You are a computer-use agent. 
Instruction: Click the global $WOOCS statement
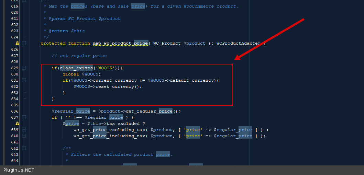pos(81,74)
